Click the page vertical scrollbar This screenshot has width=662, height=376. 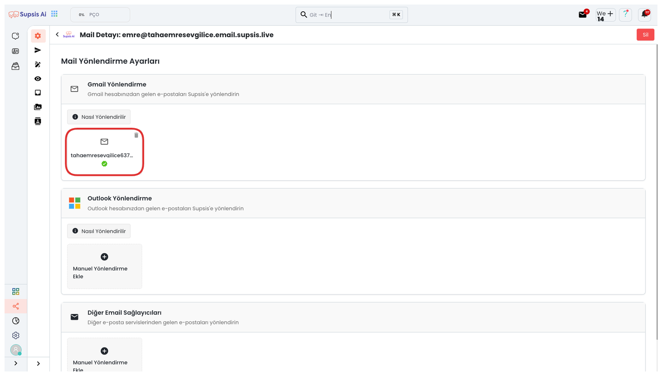click(x=657, y=192)
